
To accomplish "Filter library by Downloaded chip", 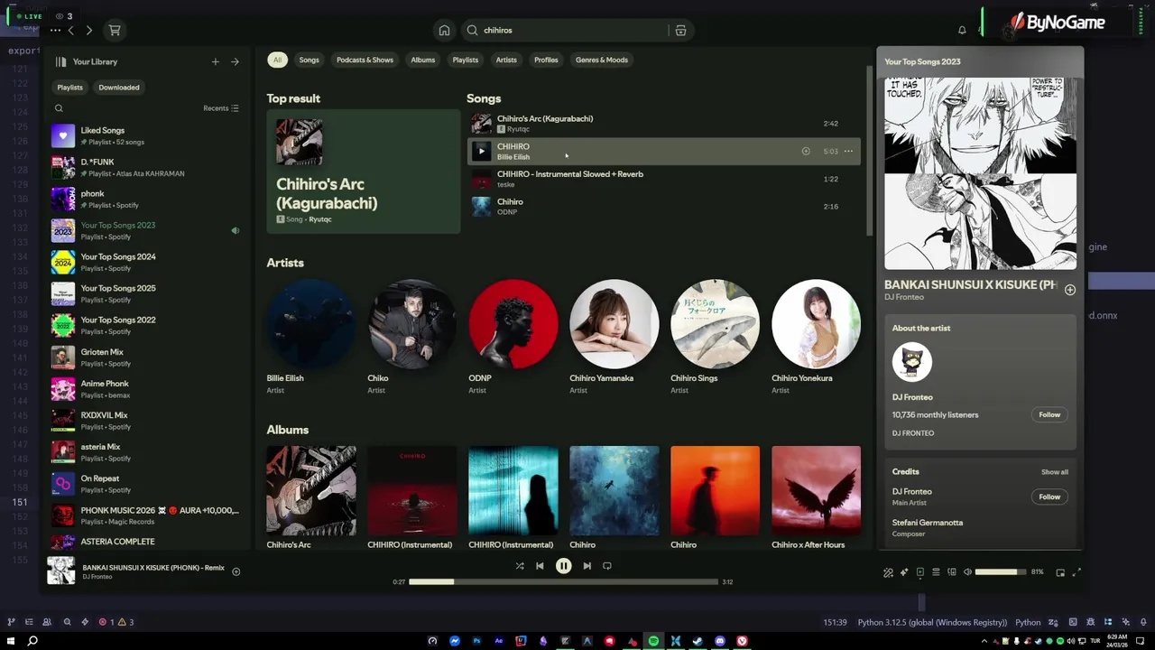I will coord(119,88).
